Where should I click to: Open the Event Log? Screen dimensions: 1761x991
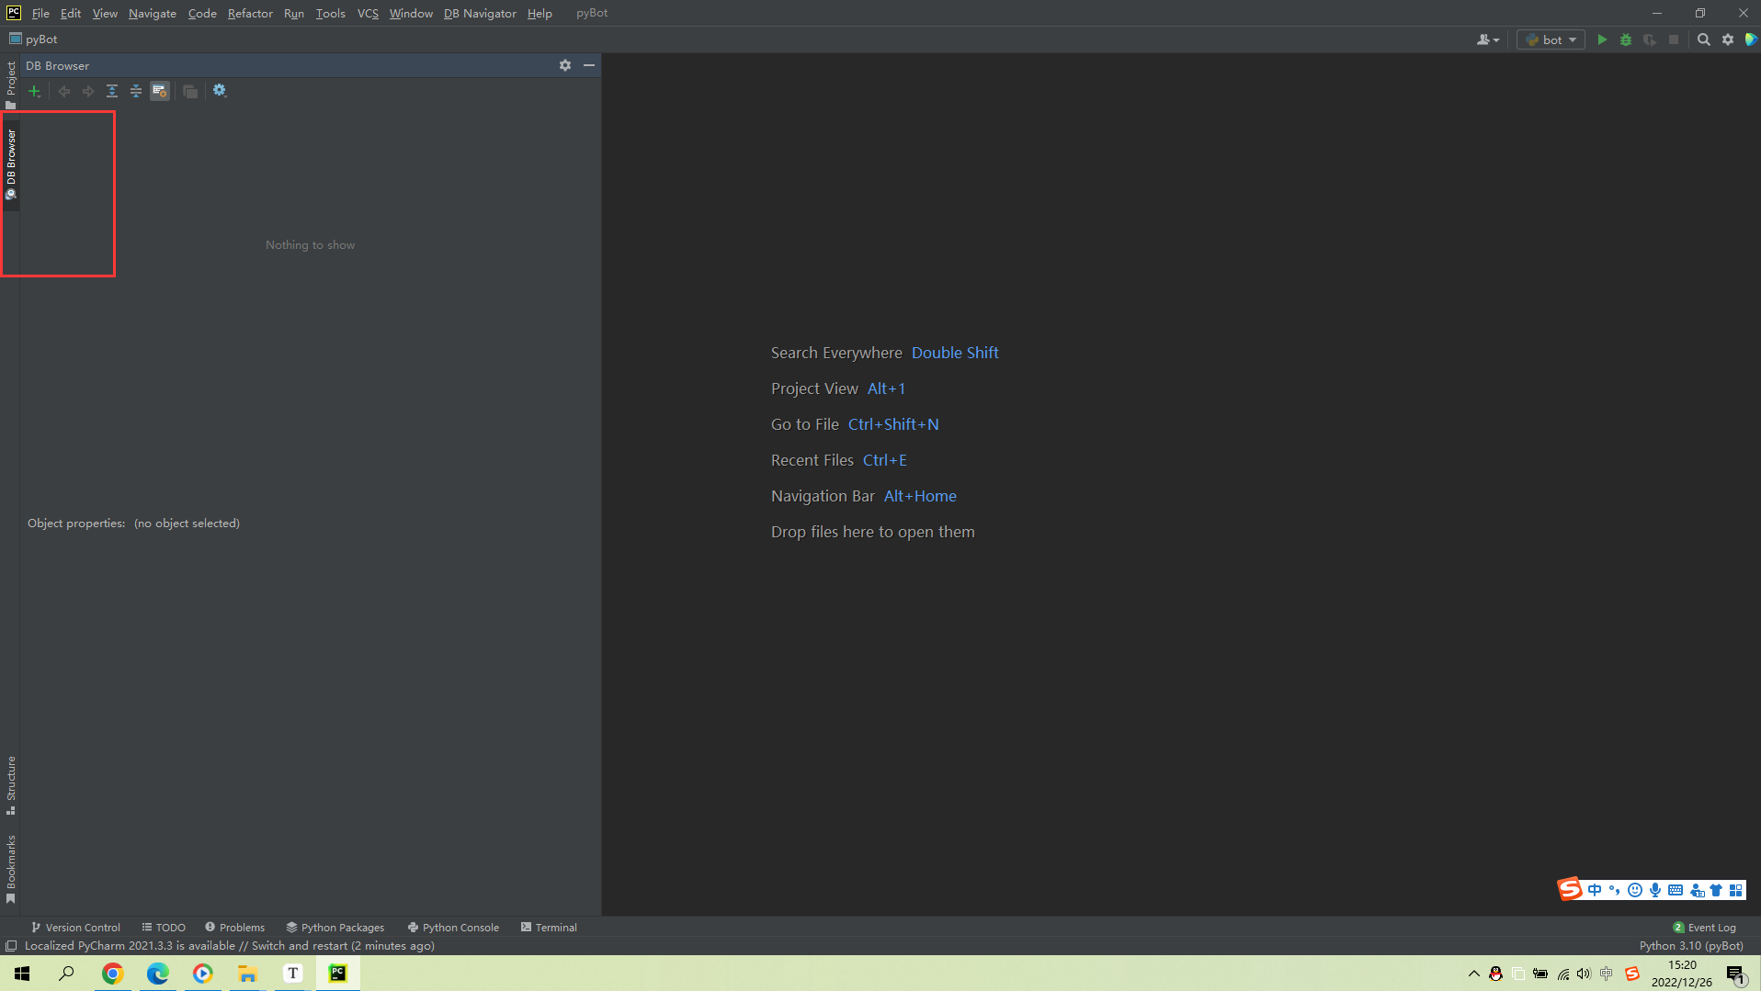(1705, 928)
